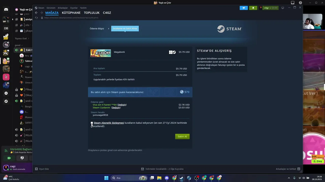Expand the c4gz account dropdown

[269, 8]
